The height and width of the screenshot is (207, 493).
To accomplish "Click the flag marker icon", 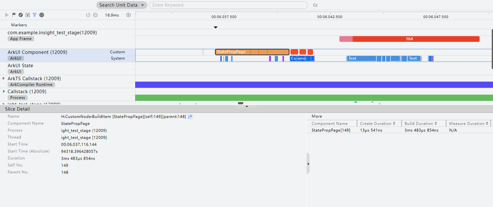I will pos(14,15).
